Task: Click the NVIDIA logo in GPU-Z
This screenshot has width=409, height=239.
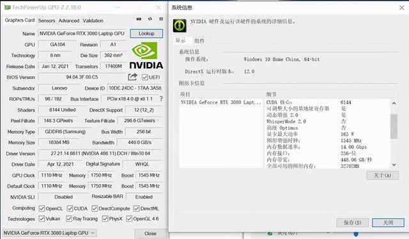Action: [146, 56]
